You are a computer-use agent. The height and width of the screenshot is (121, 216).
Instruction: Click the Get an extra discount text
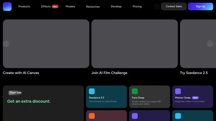click(x=29, y=101)
